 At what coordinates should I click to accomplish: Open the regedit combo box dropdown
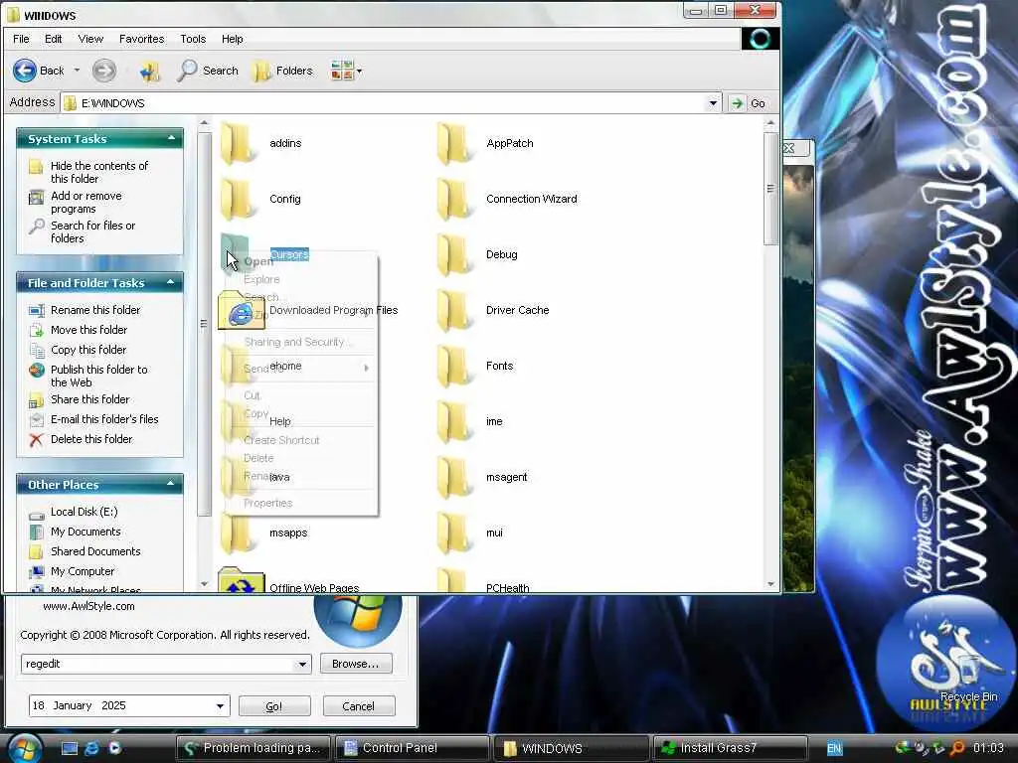tap(302, 664)
